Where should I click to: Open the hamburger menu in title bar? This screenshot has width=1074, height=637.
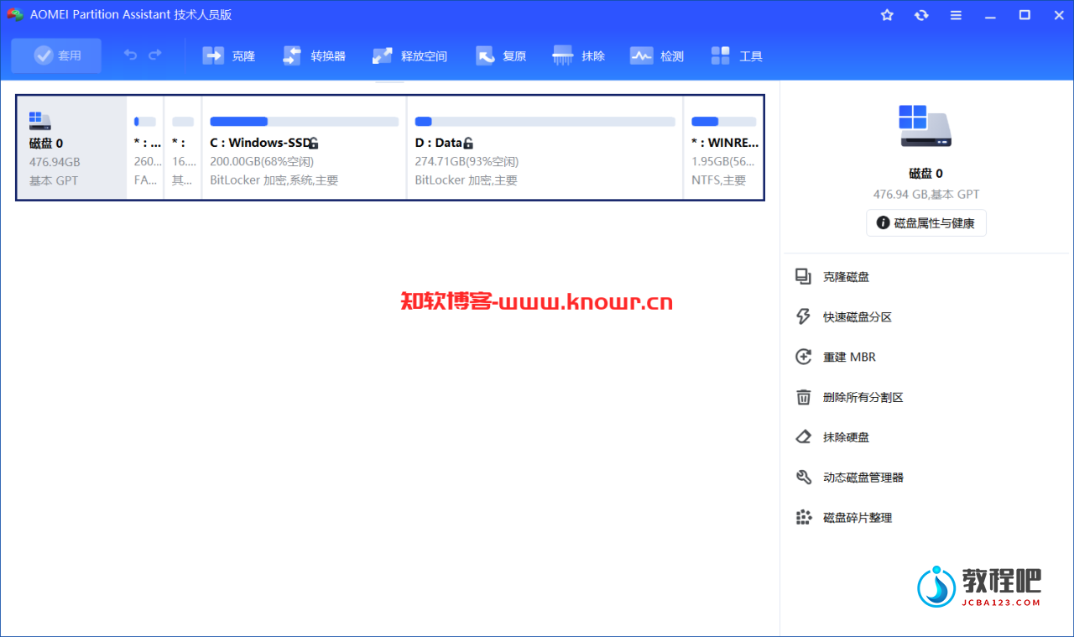[x=956, y=15]
